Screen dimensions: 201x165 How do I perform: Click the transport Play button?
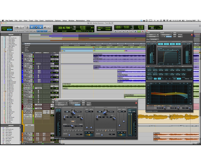(139, 32)
